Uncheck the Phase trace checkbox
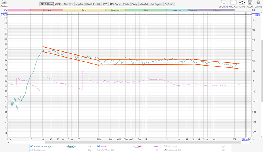 [98, 146]
